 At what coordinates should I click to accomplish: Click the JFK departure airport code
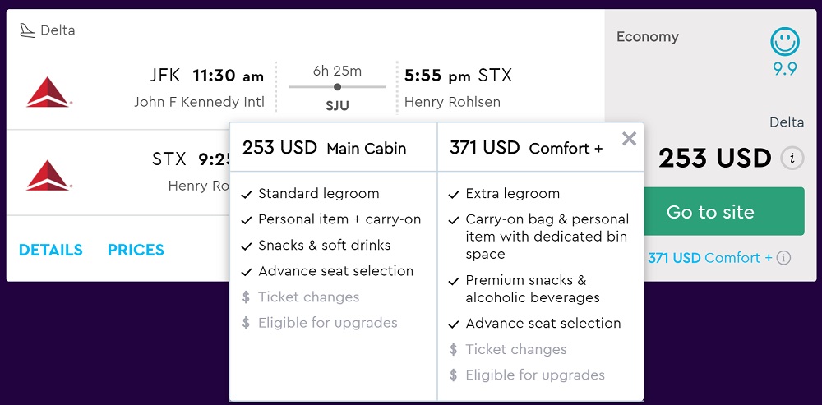coord(165,76)
